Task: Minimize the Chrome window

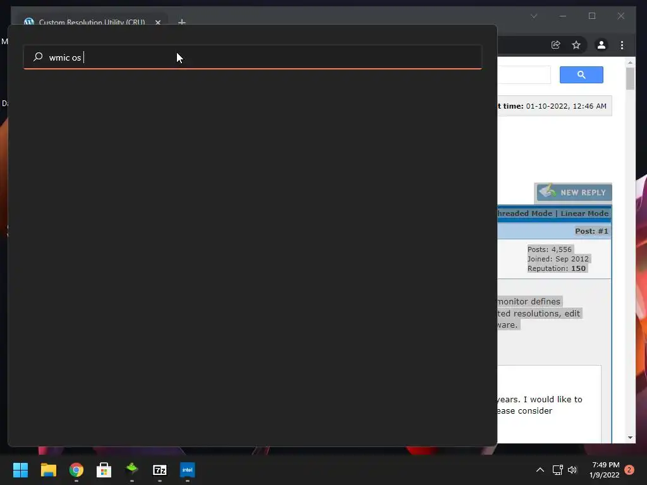Action: pyautogui.click(x=563, y=16)
